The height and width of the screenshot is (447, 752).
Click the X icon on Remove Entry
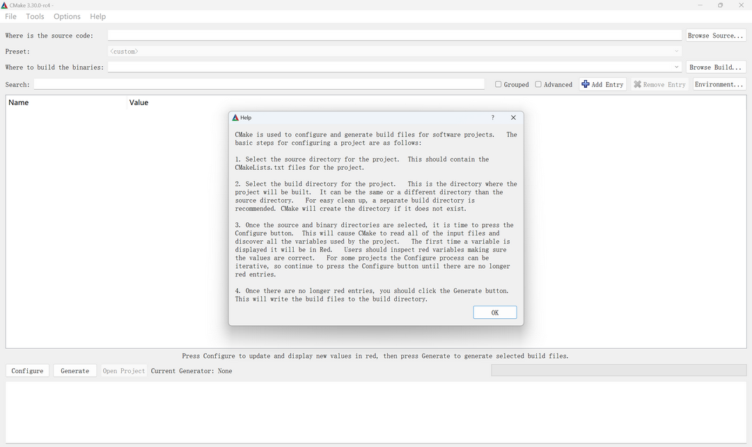637,84
